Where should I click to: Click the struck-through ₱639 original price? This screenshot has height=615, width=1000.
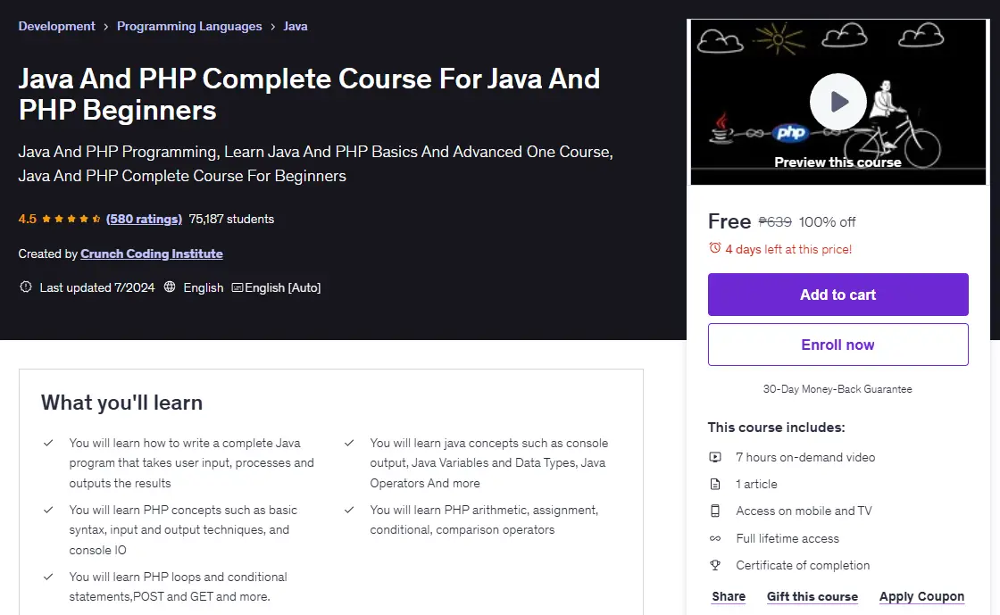point(775,221)
